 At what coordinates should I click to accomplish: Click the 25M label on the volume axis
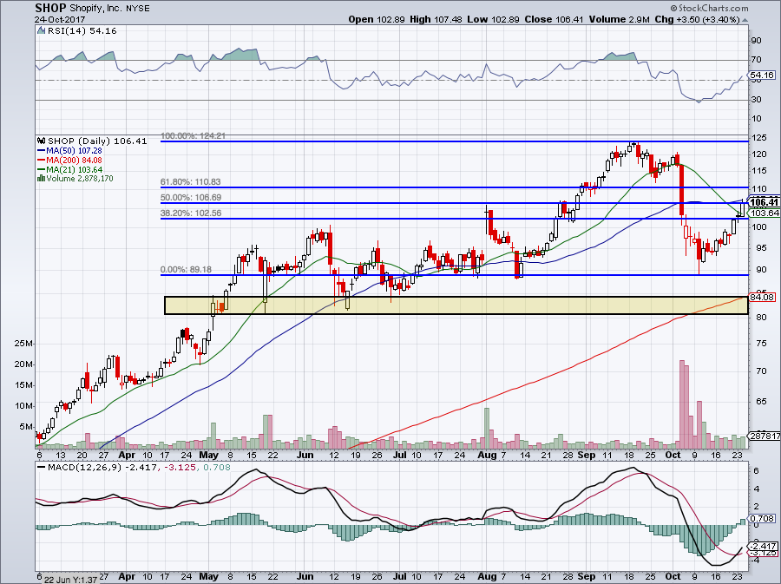coord(23,344)
